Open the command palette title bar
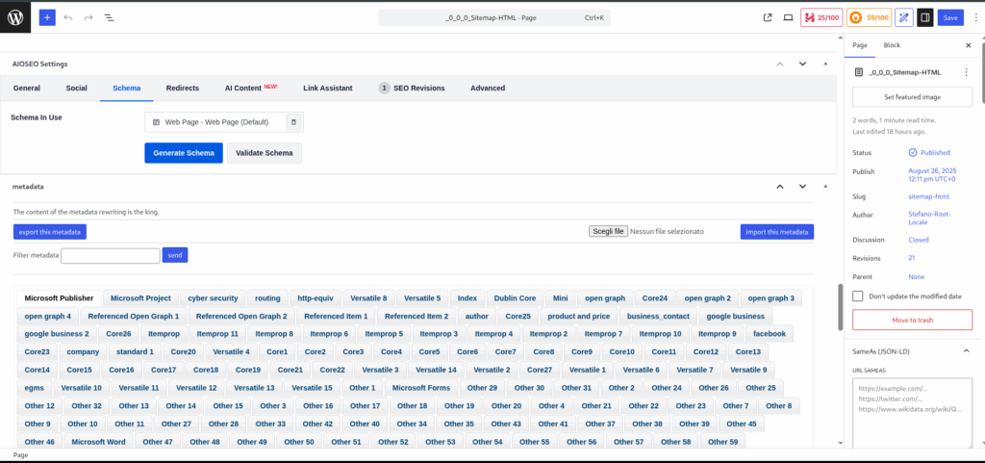The height and width of the screenshot is (463, 985). pyautogui.click(x=493, y=17)
